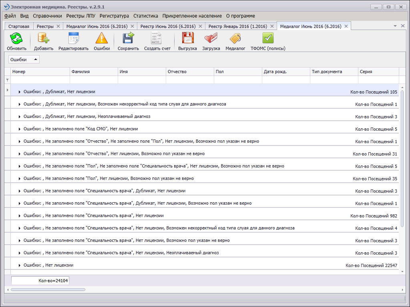The height and width of the screenshot is (307, 410).
Task: Click the Медиалог orange tag icon
Action: [x=235, y=38]
